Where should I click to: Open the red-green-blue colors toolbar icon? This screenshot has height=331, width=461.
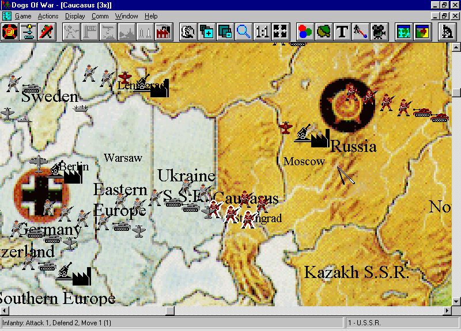[305, 32]
